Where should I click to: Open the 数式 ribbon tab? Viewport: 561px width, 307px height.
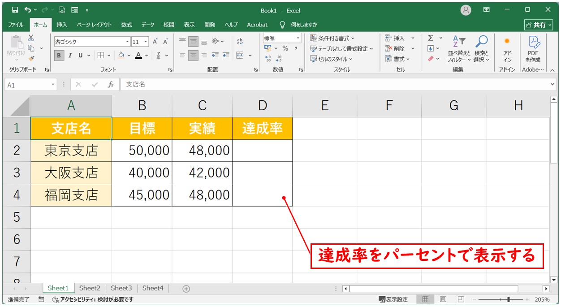coord(126,25)
